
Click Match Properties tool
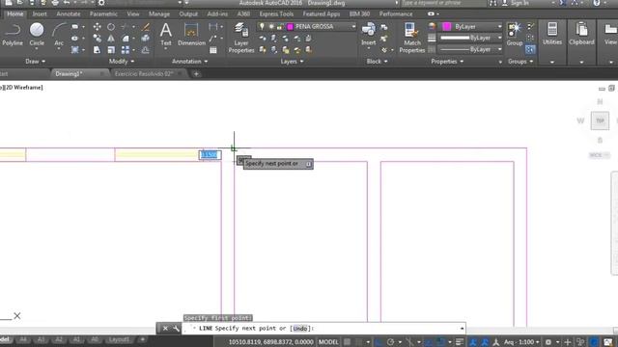click(x=412, y=38)
